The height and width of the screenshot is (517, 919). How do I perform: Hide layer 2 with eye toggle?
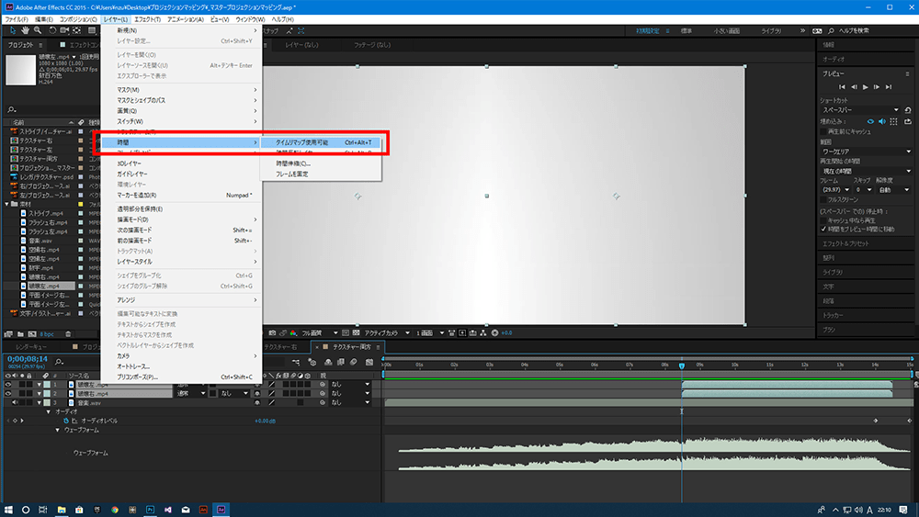click(x=8, y=393)
